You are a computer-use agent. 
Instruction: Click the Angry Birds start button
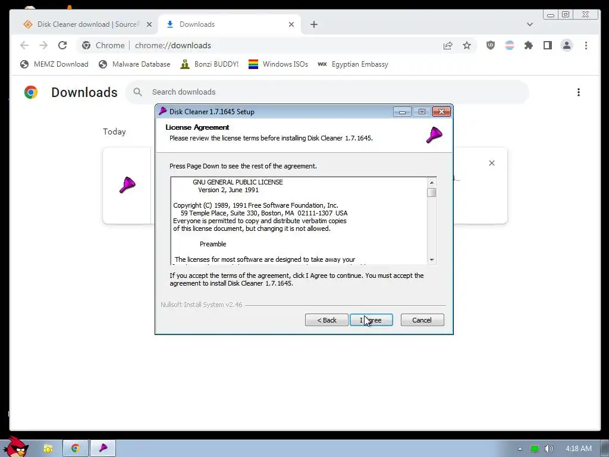click(x=15, y=447)
